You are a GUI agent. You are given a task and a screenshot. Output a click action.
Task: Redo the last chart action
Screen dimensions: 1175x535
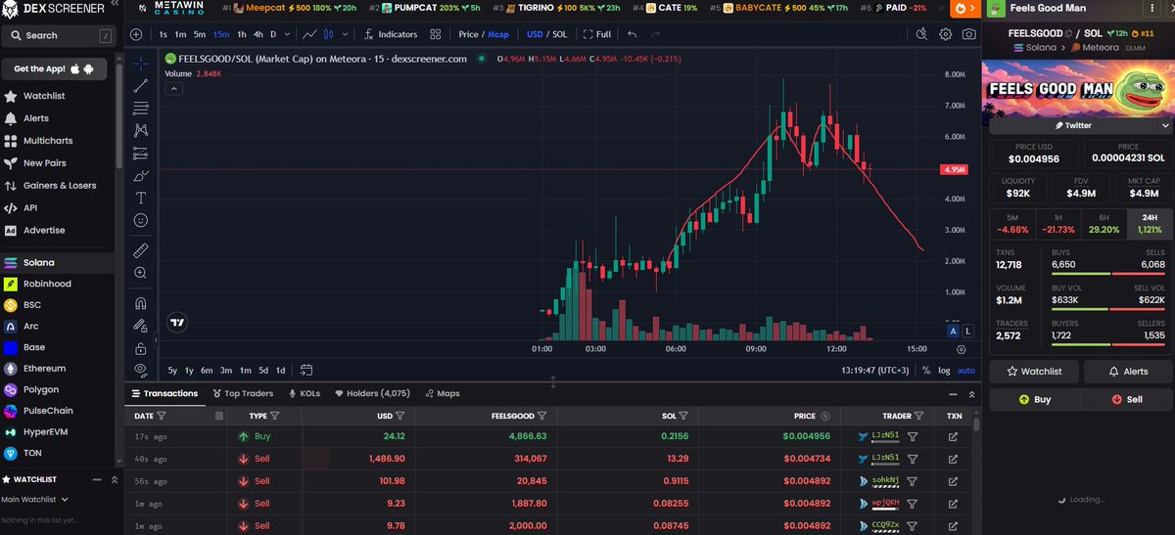[x=656, y=34]
